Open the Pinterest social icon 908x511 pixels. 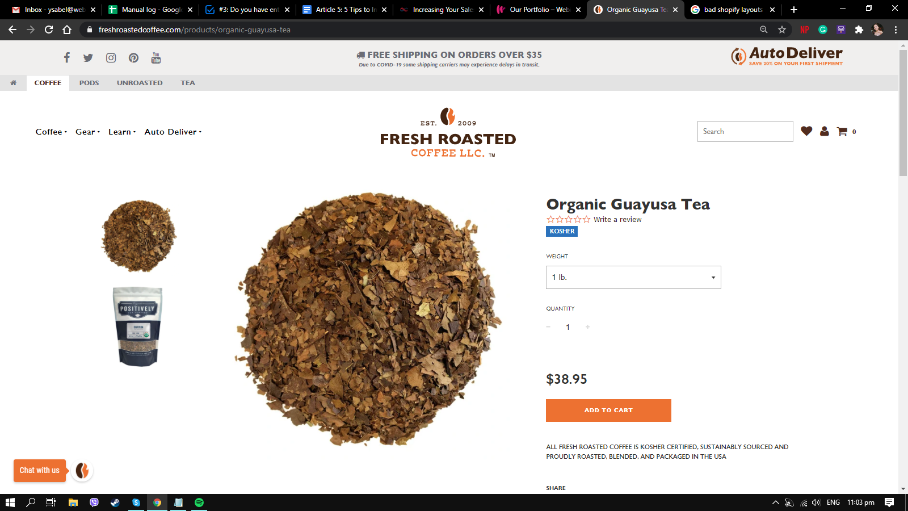coord(133,58)
